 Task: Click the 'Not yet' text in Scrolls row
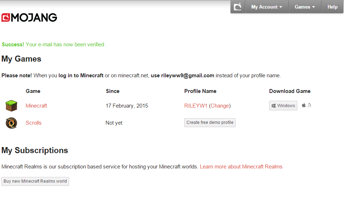click(114, 123)
